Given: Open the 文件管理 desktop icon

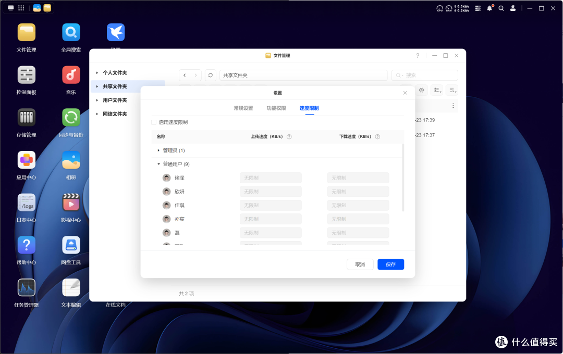Looking at the screenshot, I should (27, 33).
